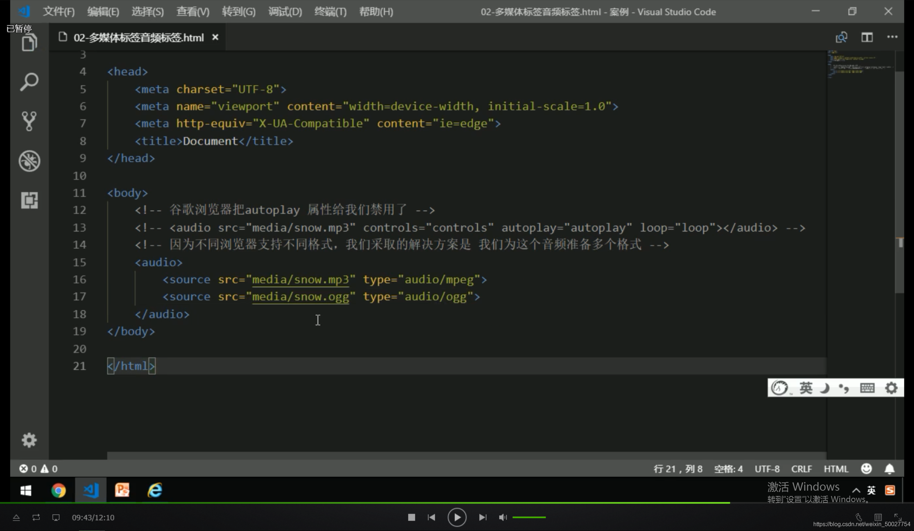This screenshot has height=531, width=914.
Task: Go to previous video in player
Action: click(x=431, y=517)
